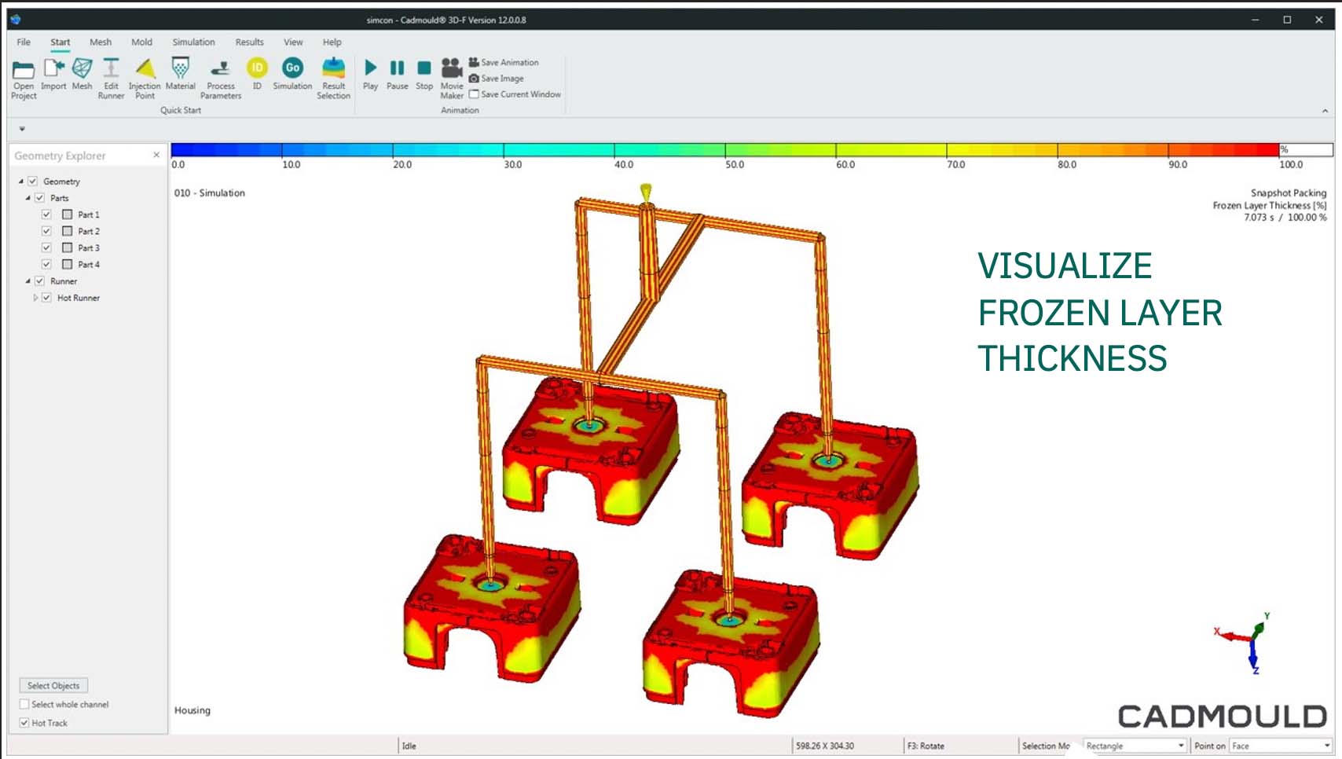Click the Part 4 color box icon

68,264
